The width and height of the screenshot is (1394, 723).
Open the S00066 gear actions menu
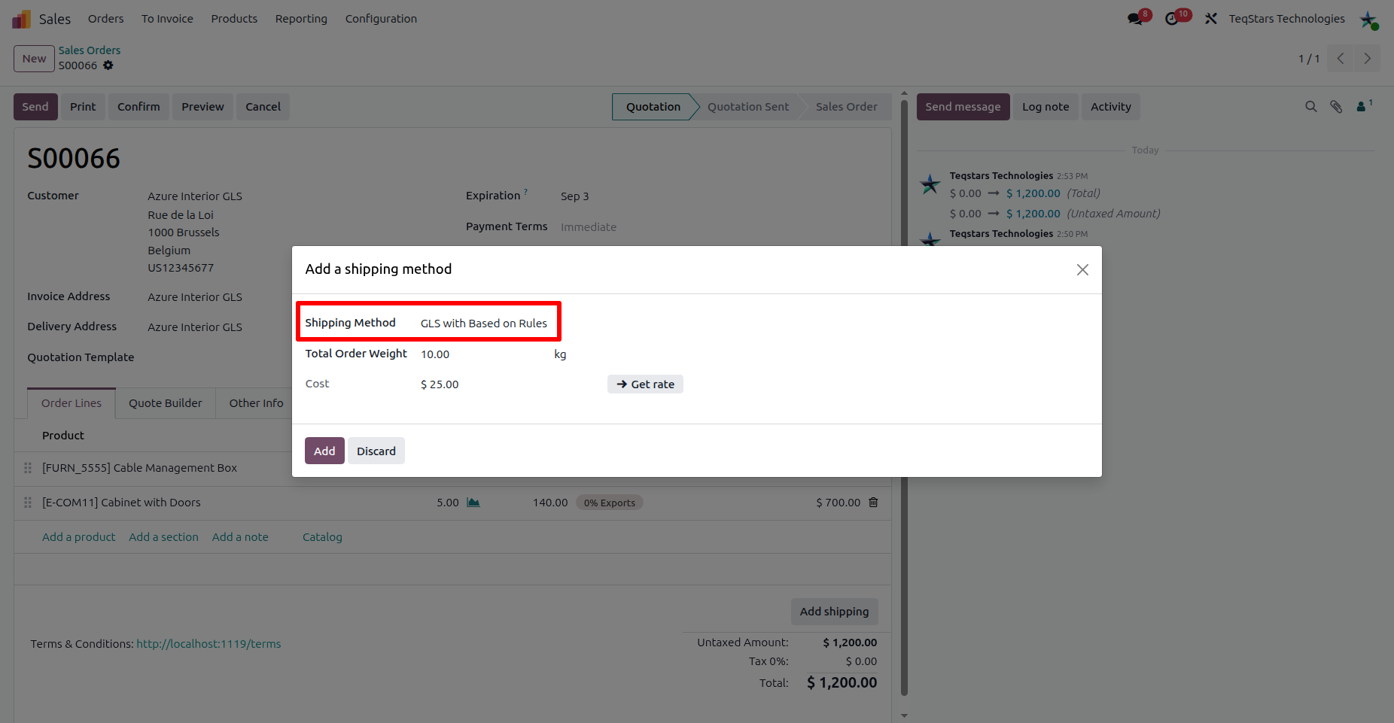pyautogui.click(x=108, y=65)
